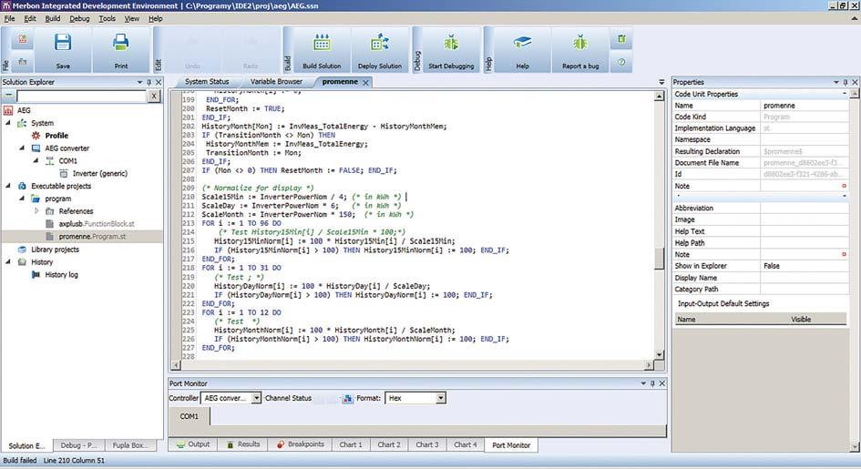Open the Build menu

coord(53,18)
